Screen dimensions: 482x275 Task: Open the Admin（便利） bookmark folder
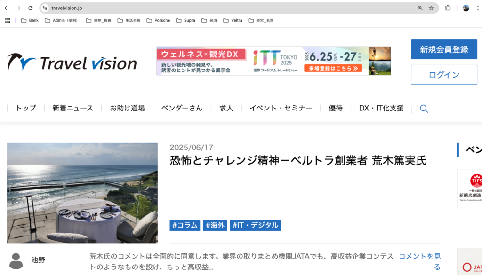(62, 20)
